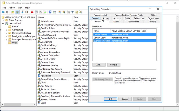This screenshot has width=179, height=111.
Task: Expand the ForeignSecurityPrincipals tree node
Action: [x=6, y=36]
